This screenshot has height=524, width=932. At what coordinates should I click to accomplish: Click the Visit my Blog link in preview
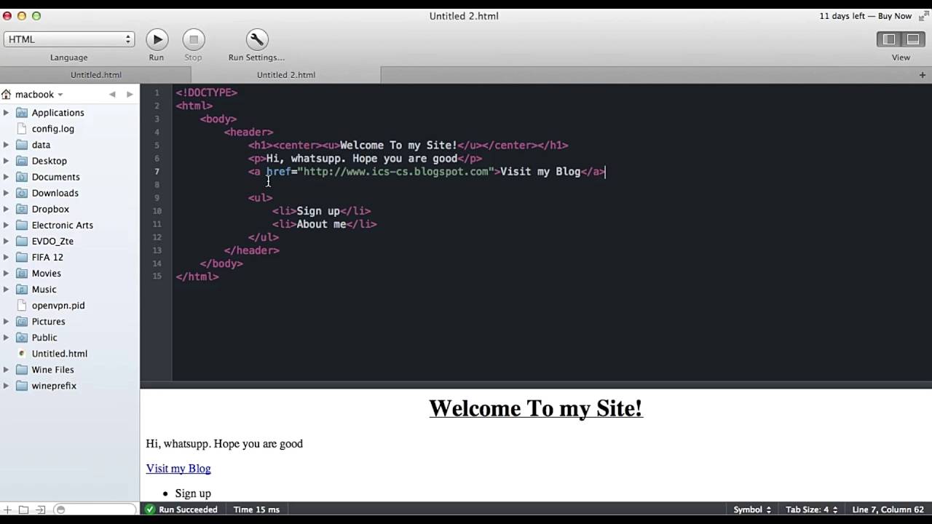[x=178, y=469]
